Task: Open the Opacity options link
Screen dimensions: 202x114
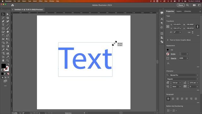Action: (173, 58)
